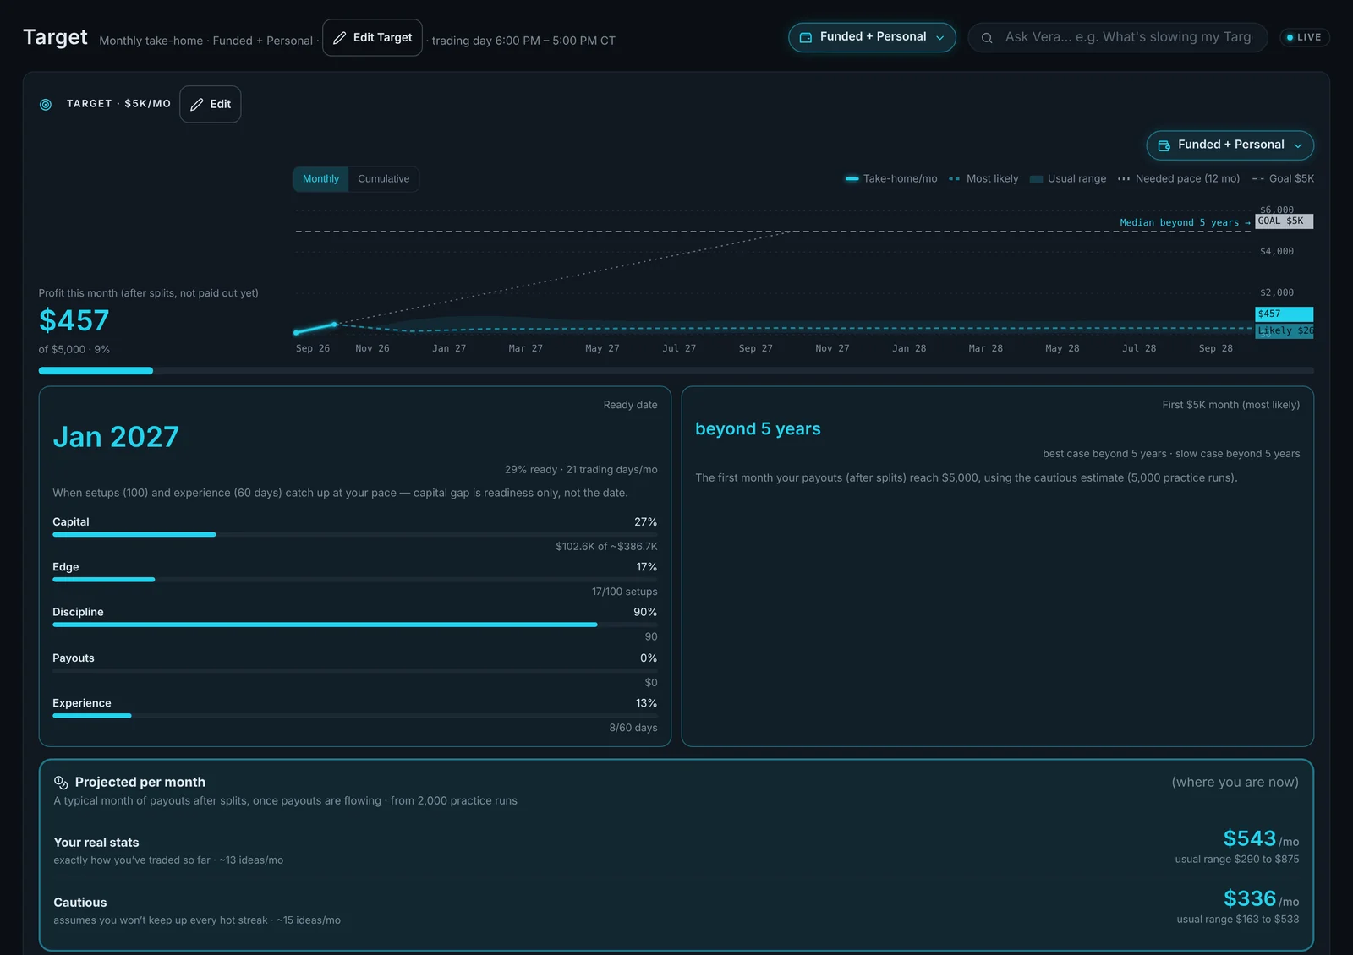Click the Experience readiness progress bar
The height and width of the screenshot is (955, 1353).
(355, 716)
